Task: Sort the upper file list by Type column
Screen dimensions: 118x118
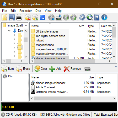Action: tap(93, 26)
